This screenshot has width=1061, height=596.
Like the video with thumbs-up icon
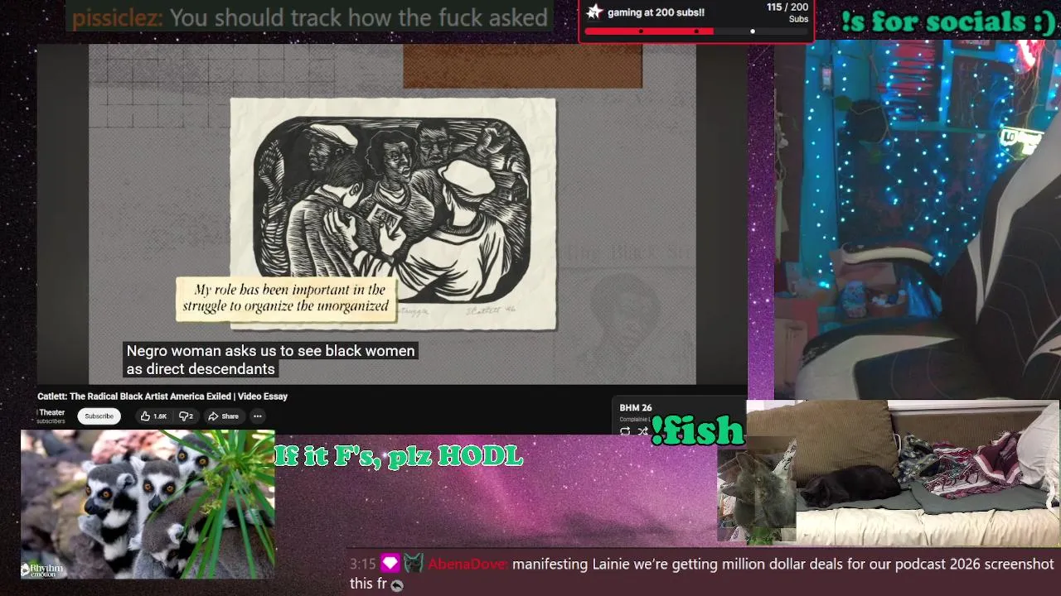click(x=153, y=416)
